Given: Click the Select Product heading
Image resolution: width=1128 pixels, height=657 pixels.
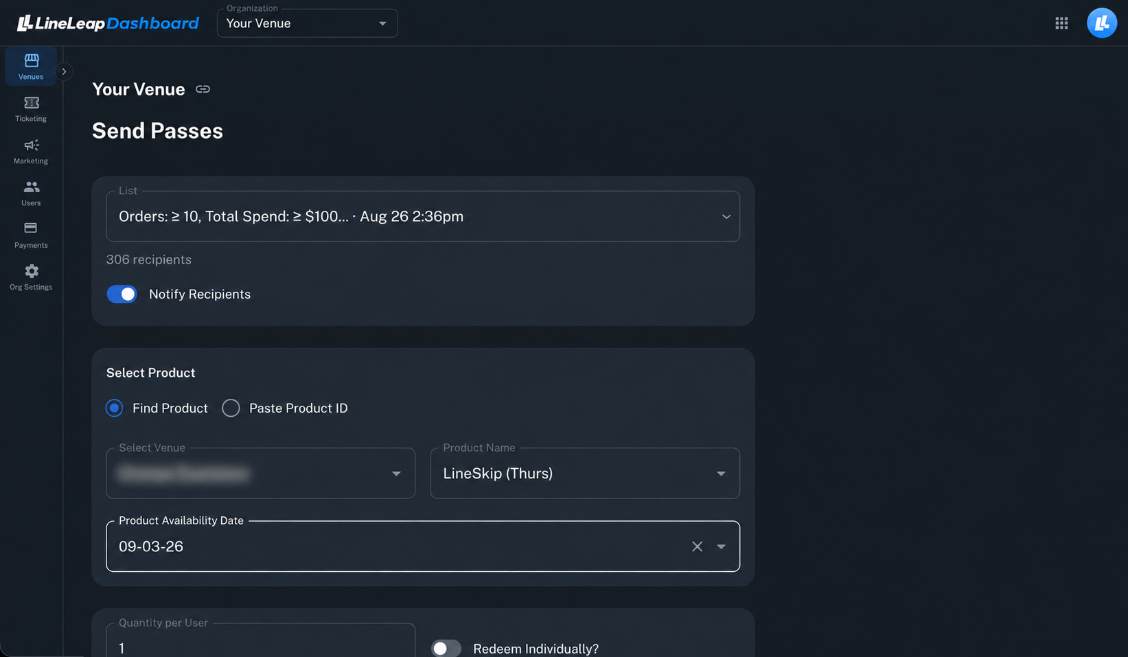Looking at the screenshot, I should pyautogui.click(x=151, y=373).
